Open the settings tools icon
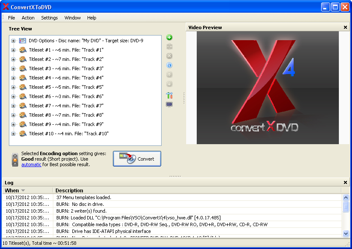Image resolution: width=352 pixels, height=249 pixels. click(169, 96)
